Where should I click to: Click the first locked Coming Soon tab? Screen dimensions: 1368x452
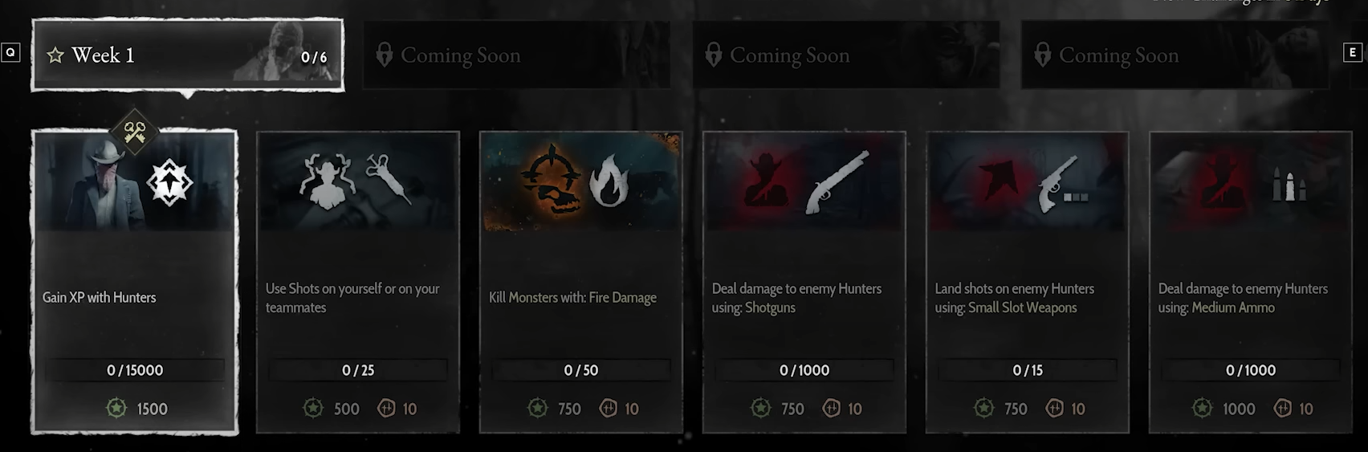point(516,55)
